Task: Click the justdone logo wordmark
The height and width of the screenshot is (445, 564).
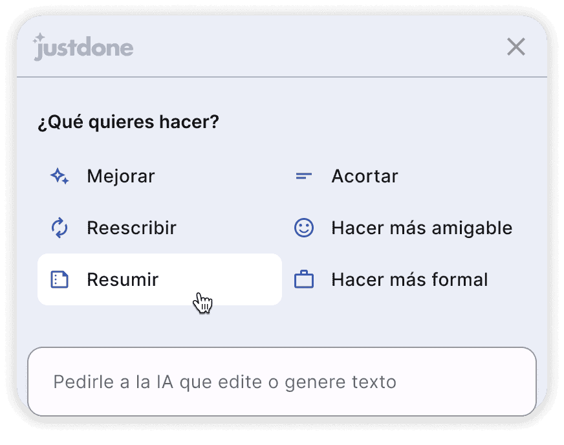Action: (x=83, y=48)
